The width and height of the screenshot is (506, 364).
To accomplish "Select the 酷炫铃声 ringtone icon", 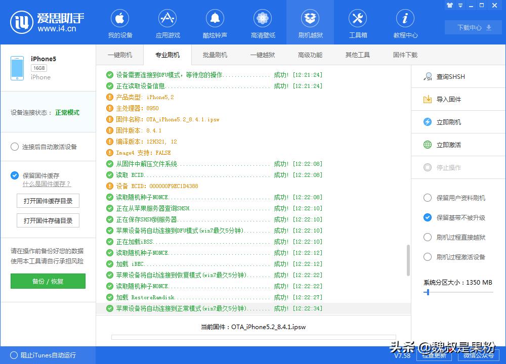I will pos(215,22).
